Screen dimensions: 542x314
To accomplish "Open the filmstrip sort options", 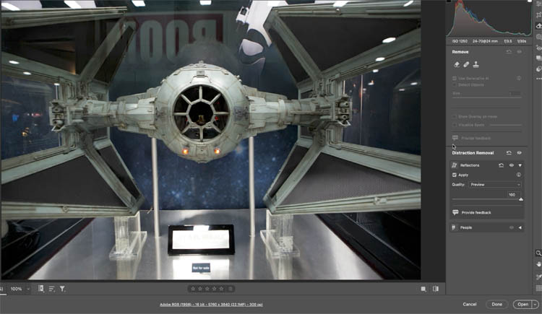I will [51, 289].
